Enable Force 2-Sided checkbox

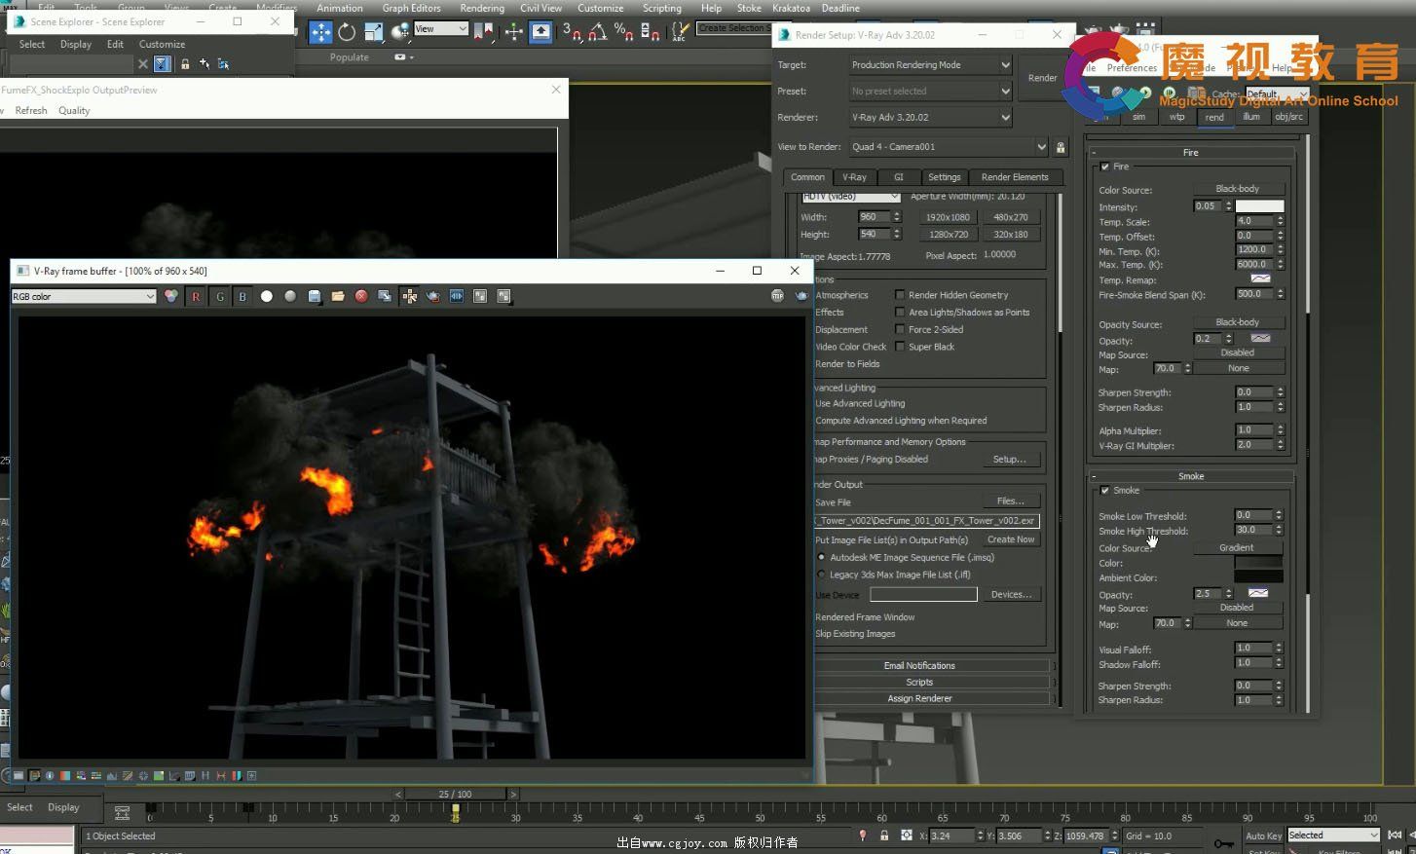tap(900, 330)
